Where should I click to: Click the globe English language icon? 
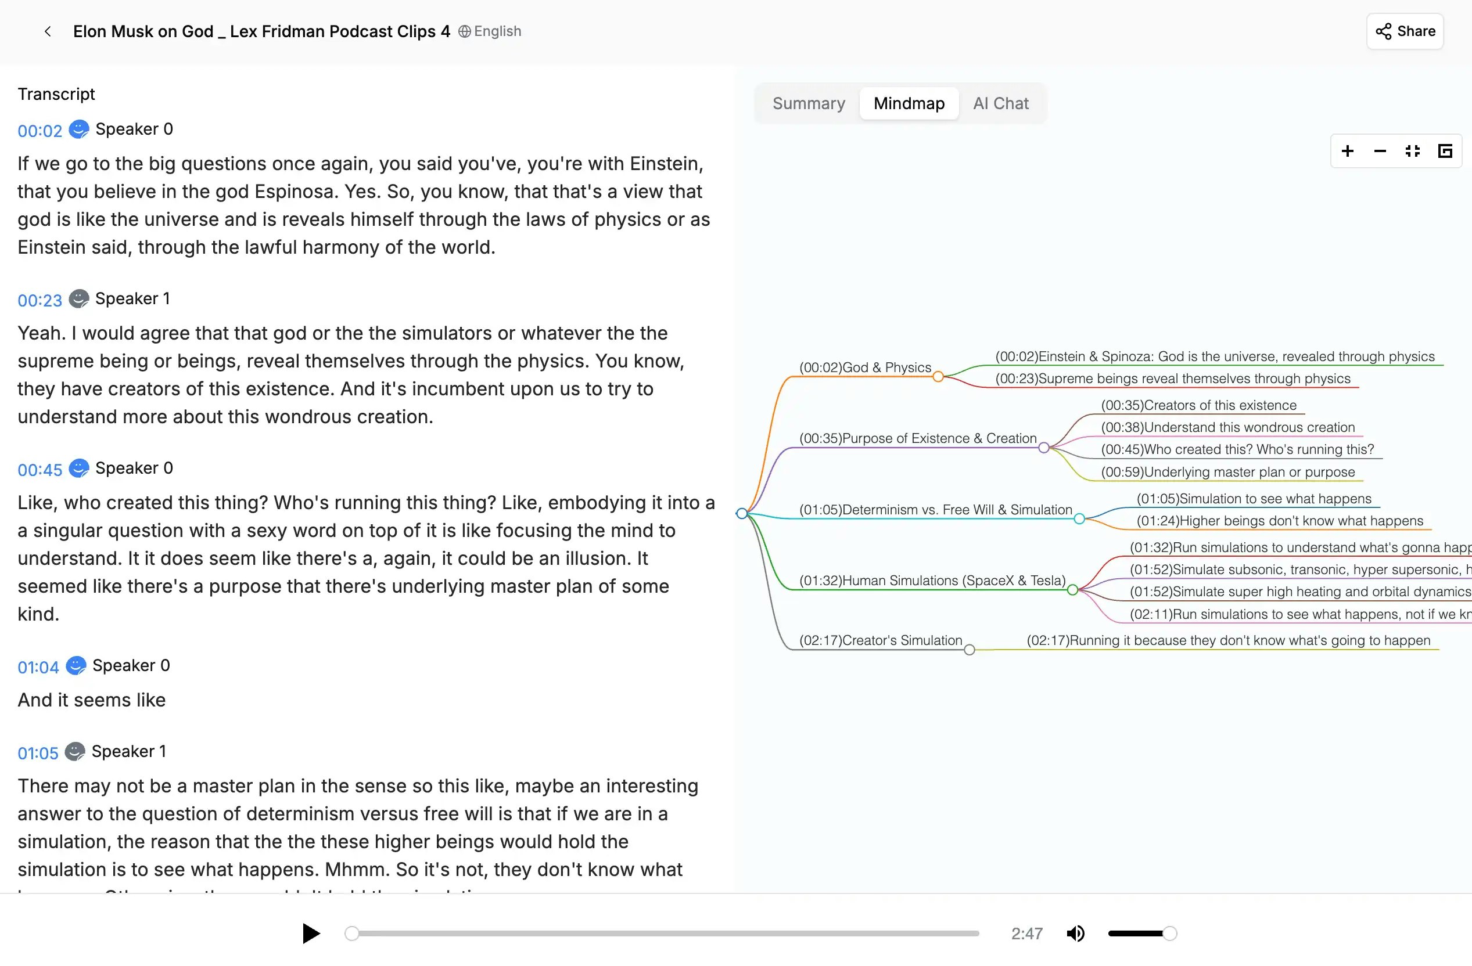pos(465,31)
